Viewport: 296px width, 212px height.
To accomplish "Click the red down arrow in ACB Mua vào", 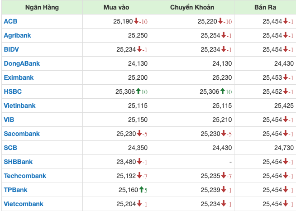I will pos(136,21).
